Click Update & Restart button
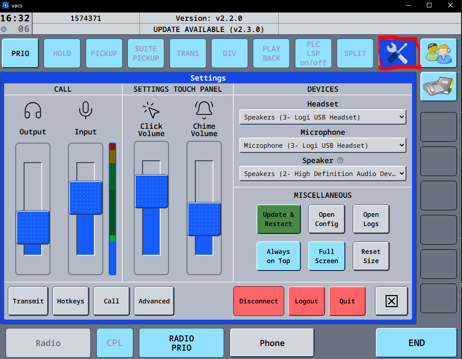 point(278,219)
